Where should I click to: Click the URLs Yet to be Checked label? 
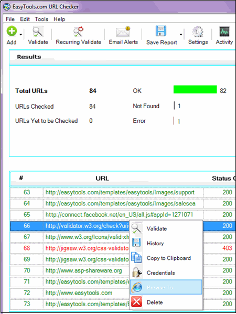coord(46,121)
